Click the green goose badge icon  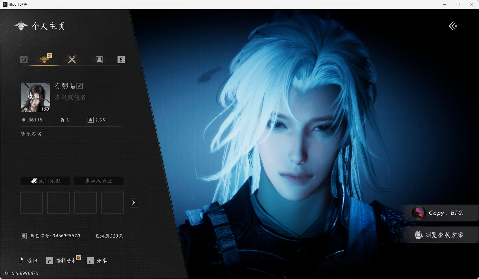[73, 86]
